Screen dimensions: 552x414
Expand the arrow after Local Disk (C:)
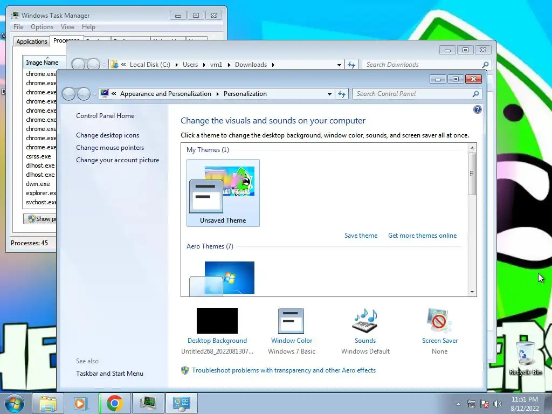pyautogui.click(x=176, y=65)
